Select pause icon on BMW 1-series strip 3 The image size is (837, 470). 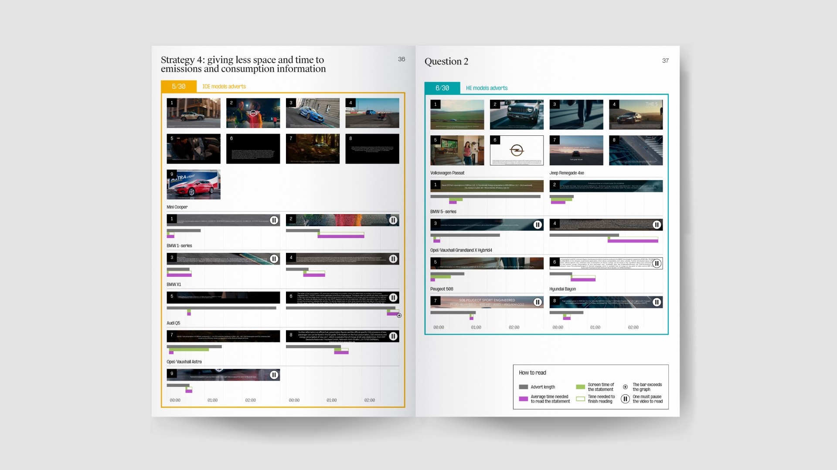(x=274, y=259)
